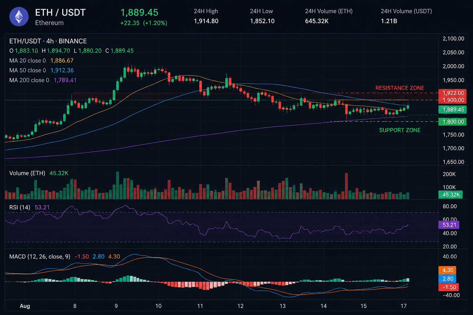The width and height of the screenshot is (473, 315).
Task: Click the RESISTANCE ZONE annotation label
Action: (400, 88)
